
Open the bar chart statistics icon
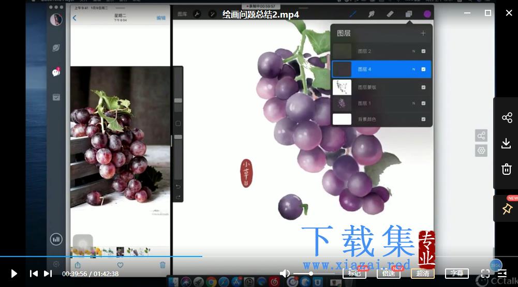click(56, 239)
